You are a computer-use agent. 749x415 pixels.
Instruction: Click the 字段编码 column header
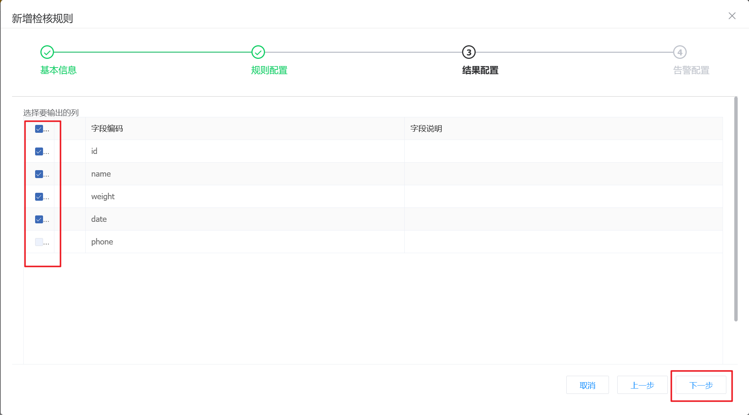tap(107, 129)
